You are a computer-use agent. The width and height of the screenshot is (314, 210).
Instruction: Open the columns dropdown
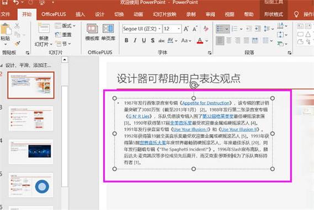[x=268, y=41]
